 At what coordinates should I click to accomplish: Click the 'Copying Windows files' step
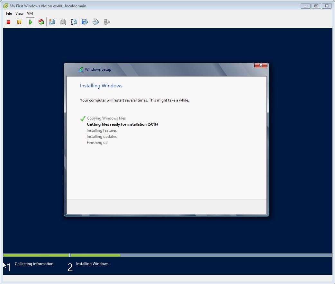(x=106, y=118)
